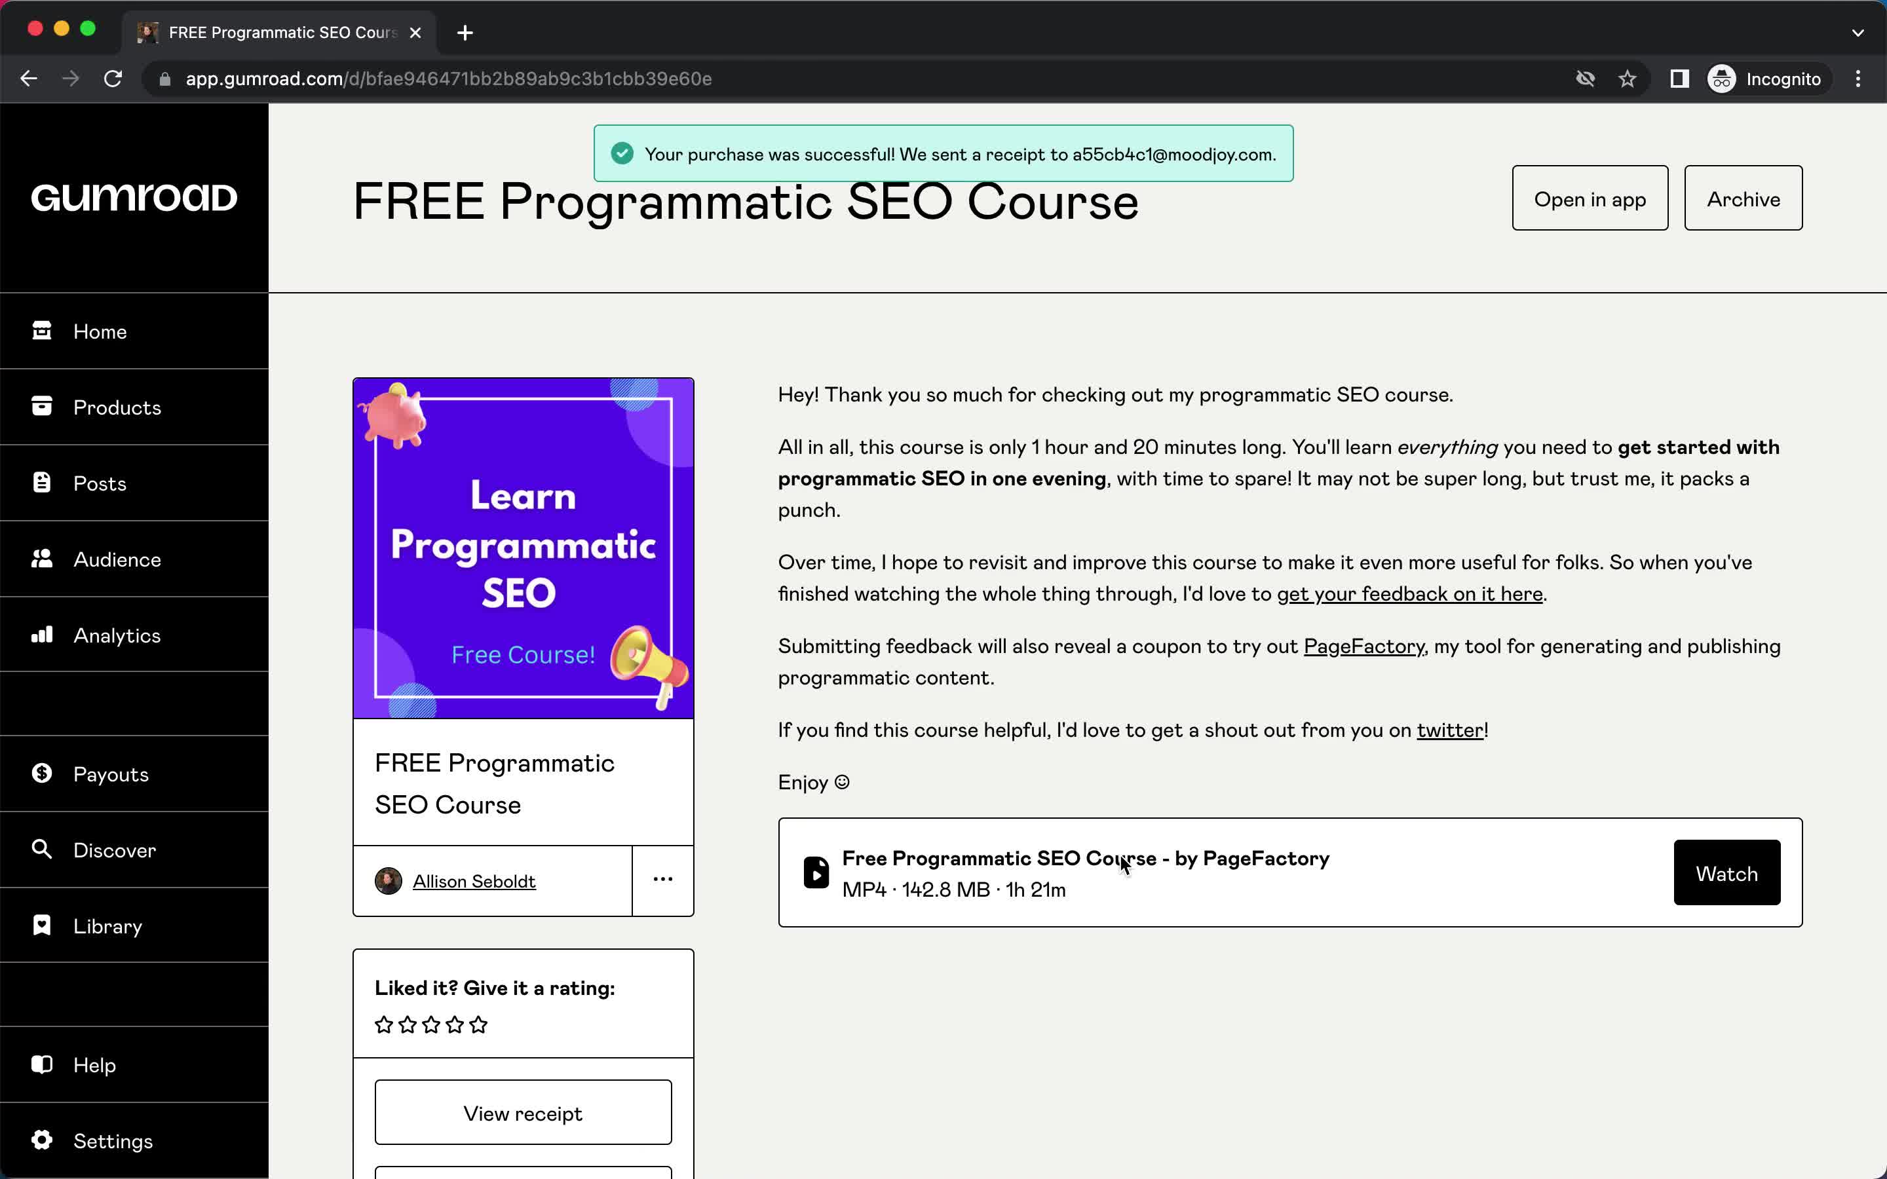Toggle the browser side panel
This screenshot has height=1179, width=1887.
click(x=1679, y=79)
